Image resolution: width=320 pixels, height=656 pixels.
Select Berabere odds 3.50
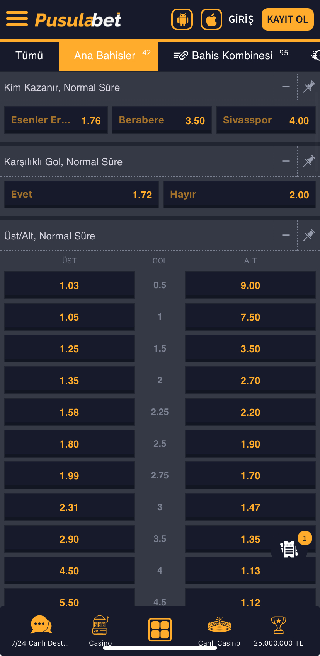pos(162,120)
